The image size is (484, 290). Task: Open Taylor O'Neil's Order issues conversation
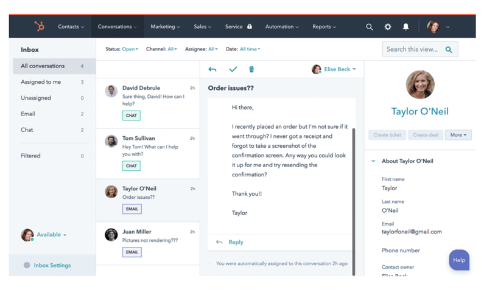click(x=148, y=200)
